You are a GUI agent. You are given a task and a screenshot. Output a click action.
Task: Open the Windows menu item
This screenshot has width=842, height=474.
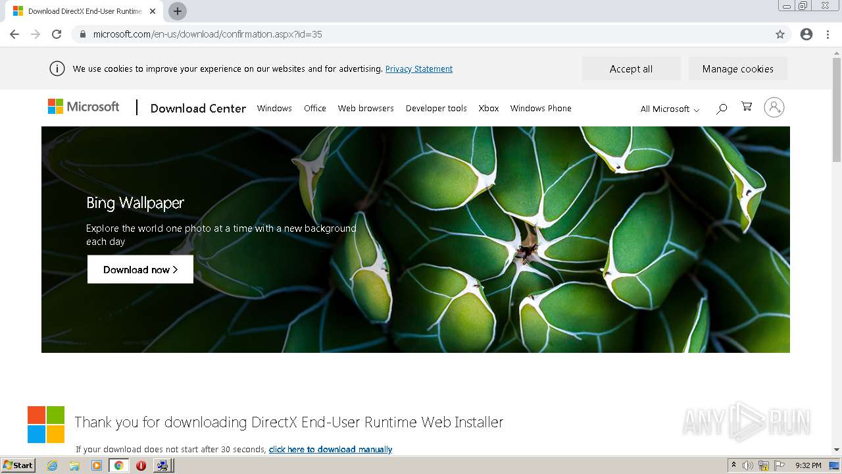pos(274,108)
